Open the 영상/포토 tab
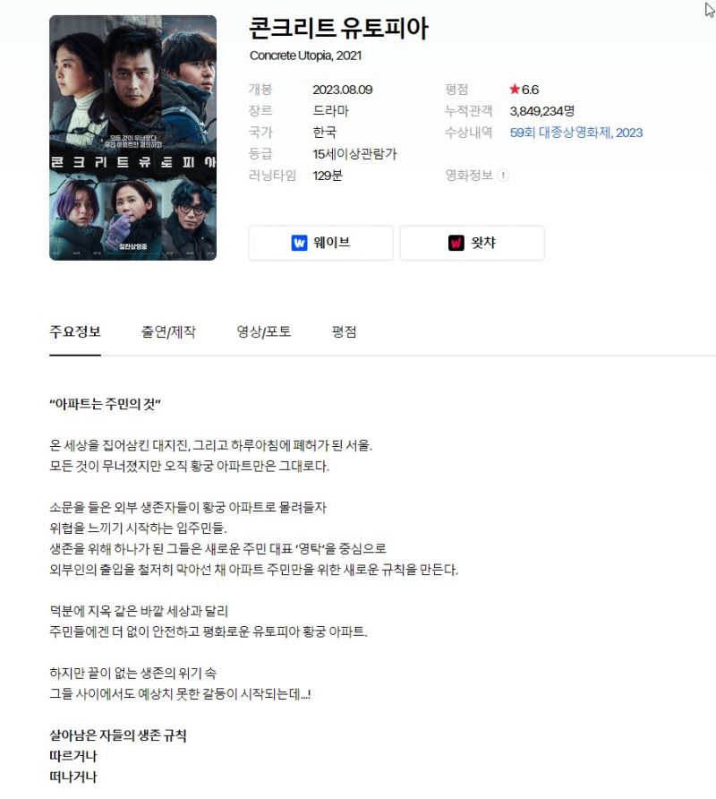The height and width of the screenshot is (799, 716). point(264,331)
